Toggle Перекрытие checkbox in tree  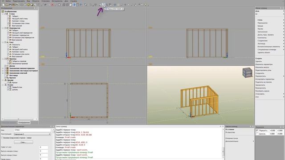tap(5, 28)
